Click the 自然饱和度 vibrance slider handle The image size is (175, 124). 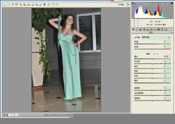[152, 96]
